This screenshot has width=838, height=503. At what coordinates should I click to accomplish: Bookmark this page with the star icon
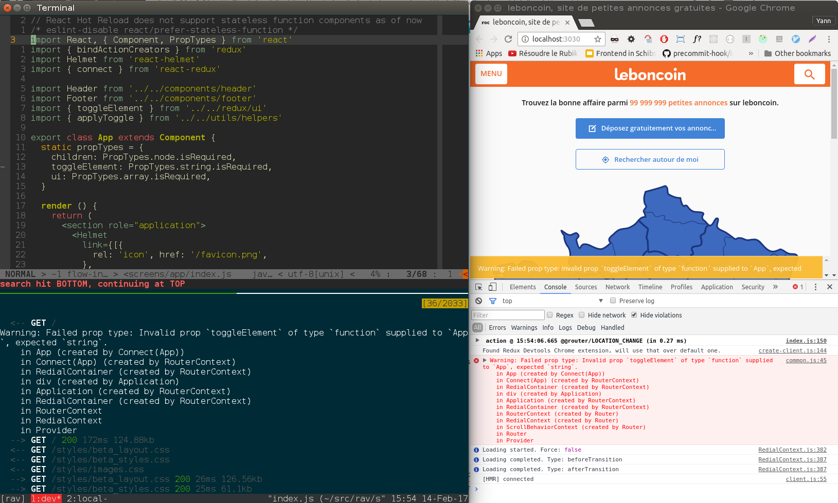coord(597,39)
